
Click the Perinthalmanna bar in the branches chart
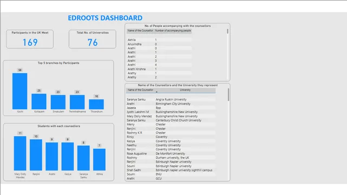[x=77, y=102]
